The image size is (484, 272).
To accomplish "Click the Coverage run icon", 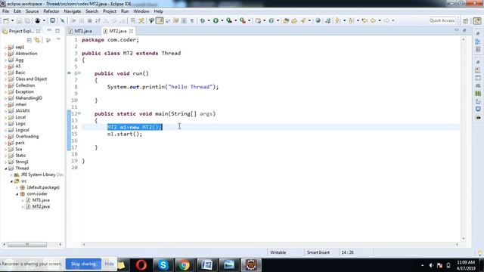I will point(229,20).
